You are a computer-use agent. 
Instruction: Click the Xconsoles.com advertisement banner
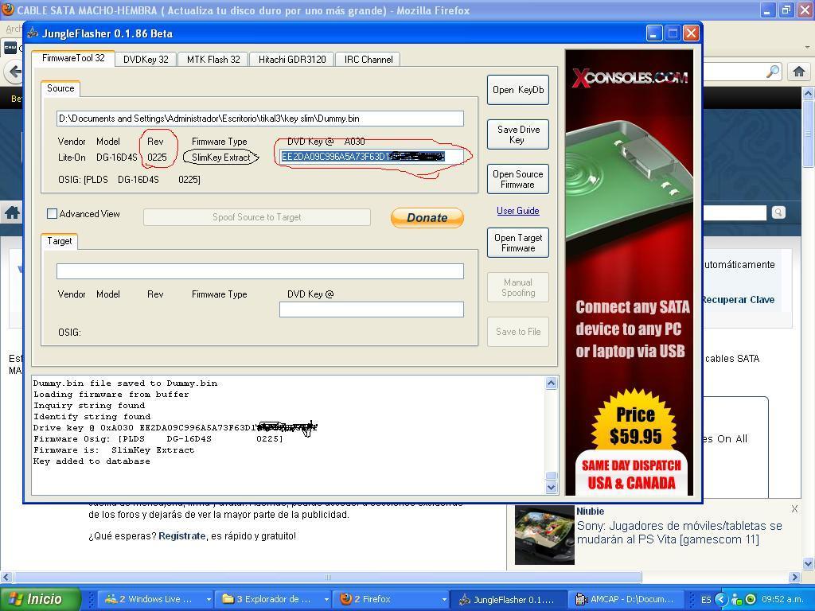pyautogui.click(x=629, y=272)
